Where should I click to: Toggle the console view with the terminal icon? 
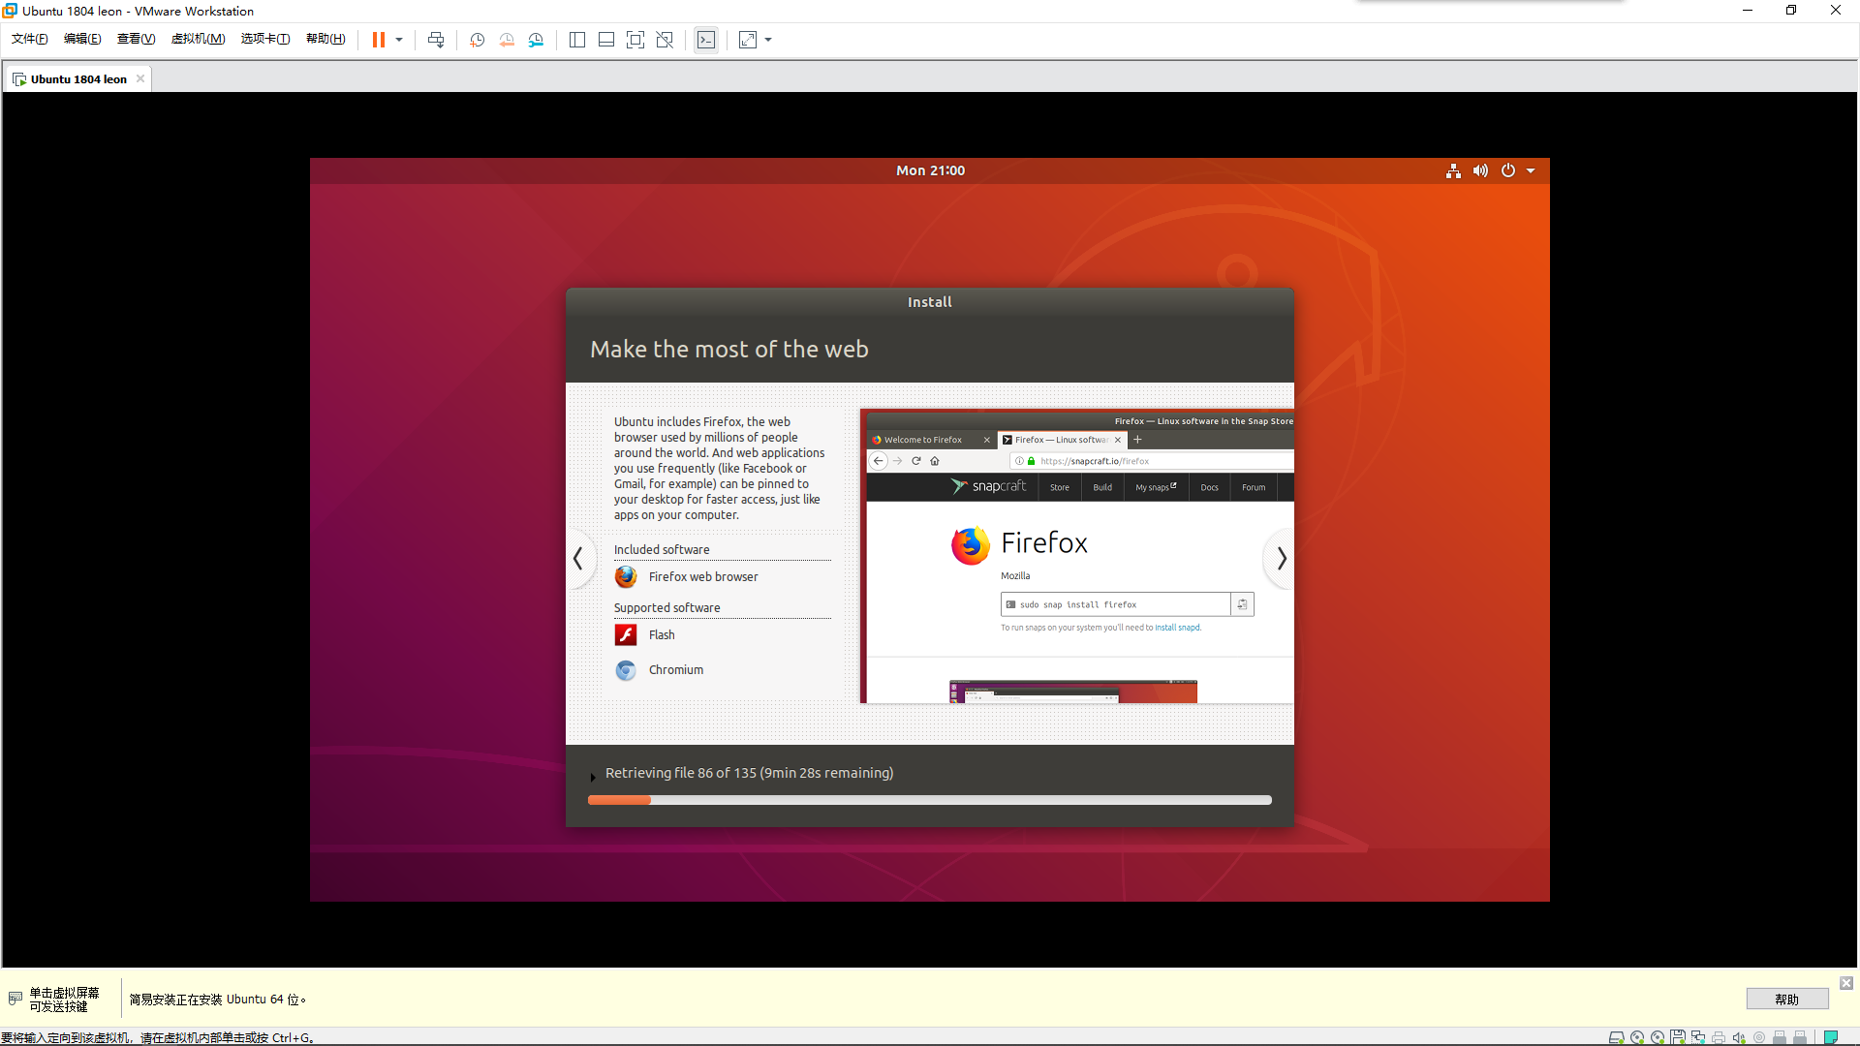(706, 40)
